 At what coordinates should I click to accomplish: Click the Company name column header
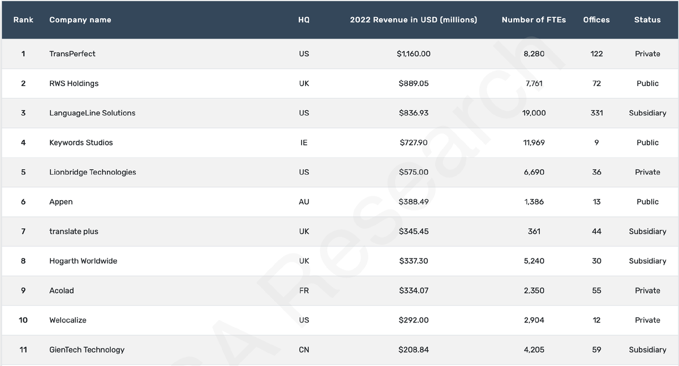coord(80,20)
